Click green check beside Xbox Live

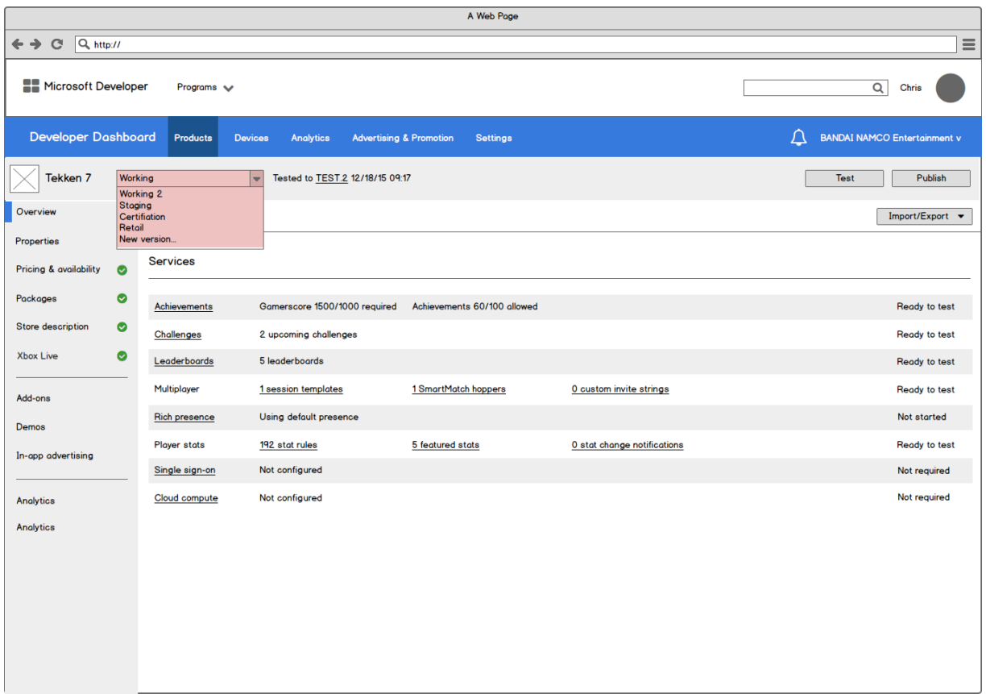pos(122,355)
